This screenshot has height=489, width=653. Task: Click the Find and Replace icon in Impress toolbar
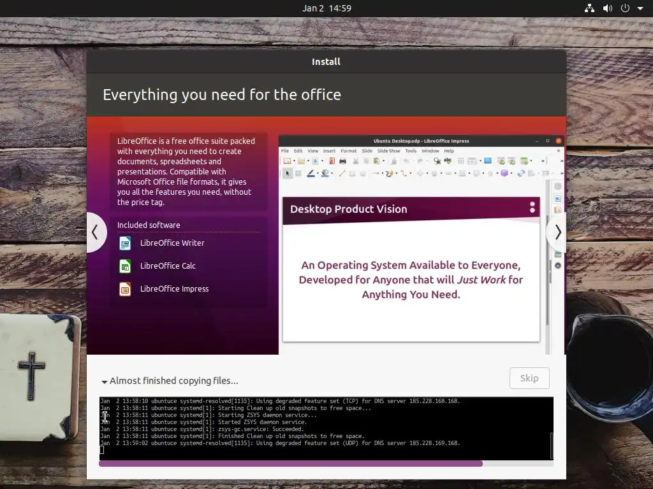click(437, 161)
